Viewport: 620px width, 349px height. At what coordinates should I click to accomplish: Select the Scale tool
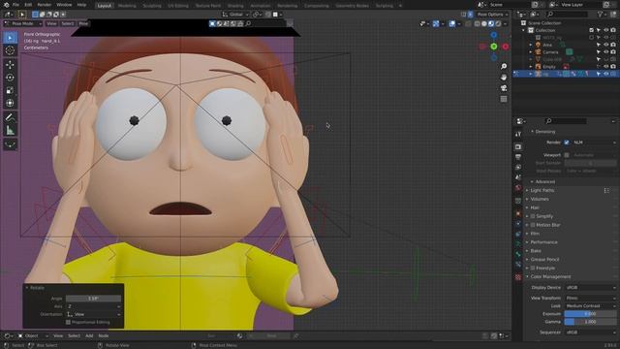pyautogui.click(x=10, y=90)
